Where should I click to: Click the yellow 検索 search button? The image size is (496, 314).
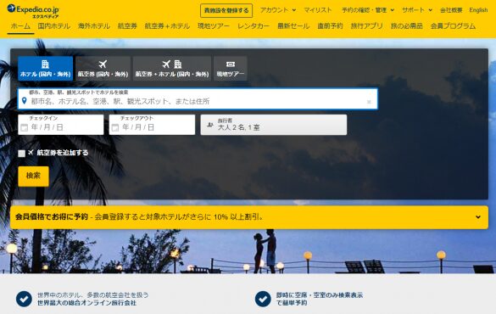coord(34,177)
